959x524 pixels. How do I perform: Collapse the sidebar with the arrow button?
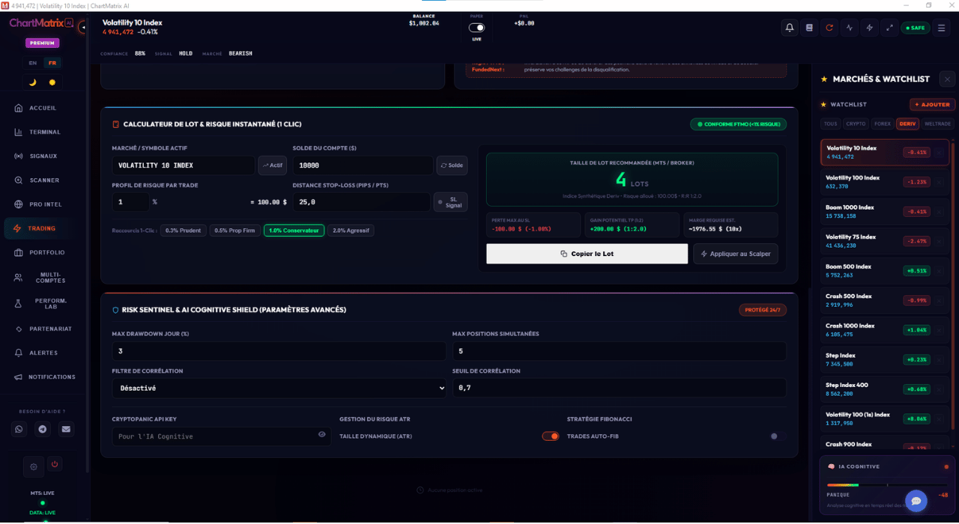(x=82, y=28)
